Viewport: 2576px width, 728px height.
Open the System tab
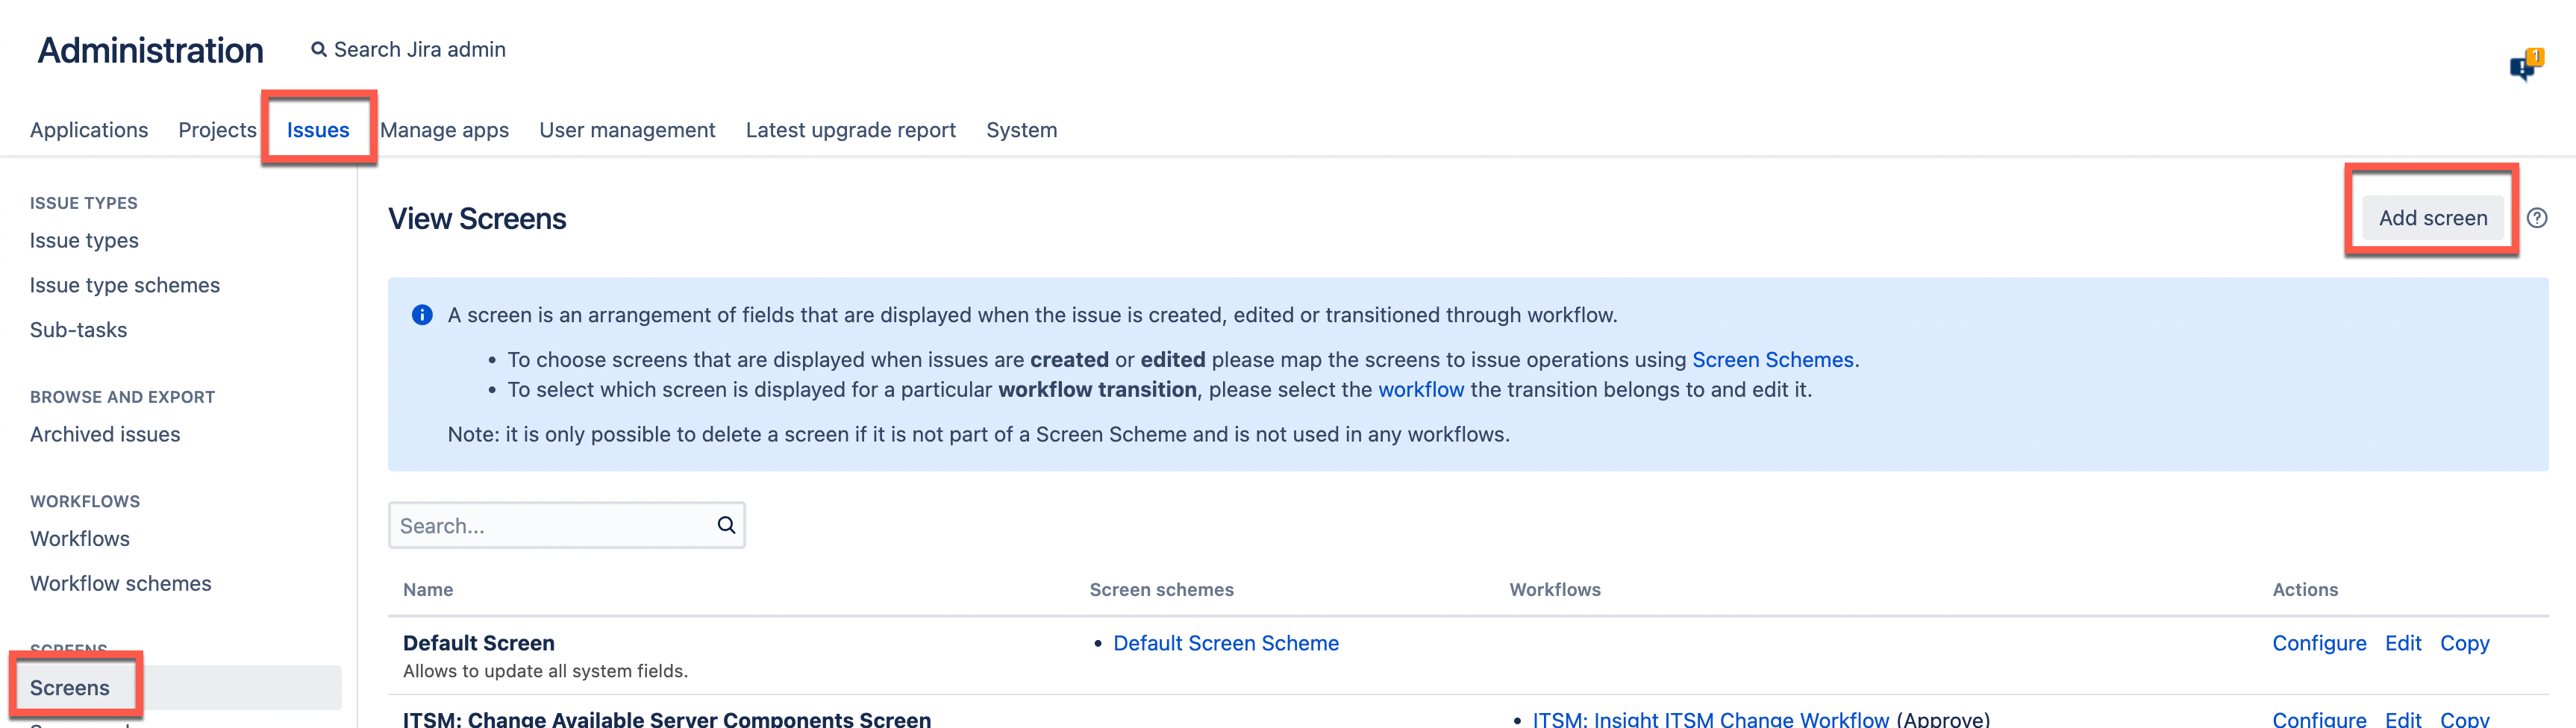point(1021,130)
